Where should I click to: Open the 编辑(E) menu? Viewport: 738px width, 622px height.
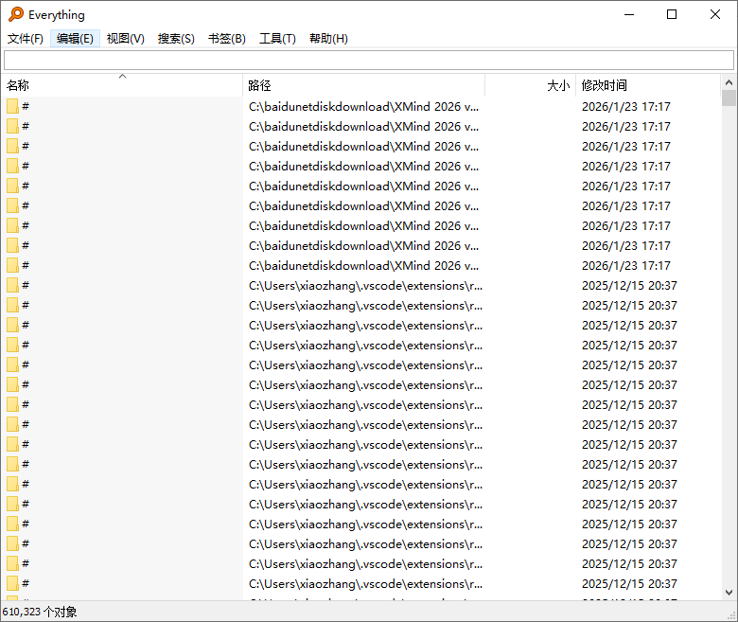click(x=75, y=39)
